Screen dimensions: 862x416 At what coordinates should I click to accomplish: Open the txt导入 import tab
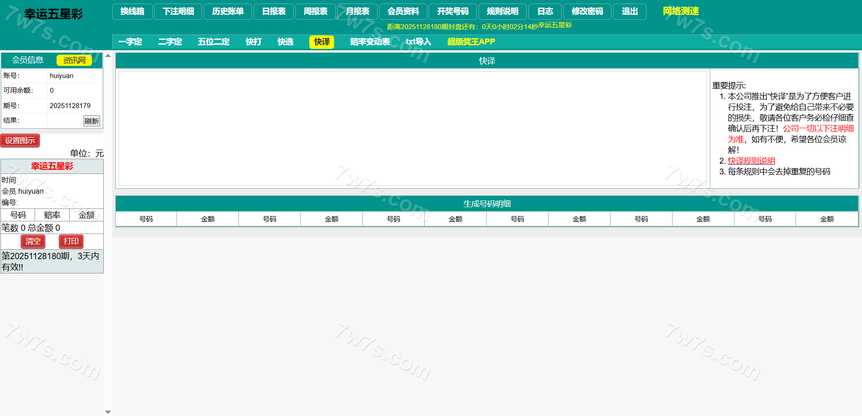[x=418, y=42]
